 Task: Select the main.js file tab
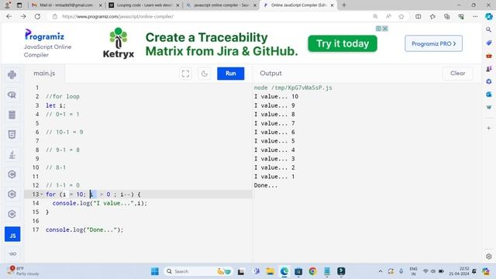(44, 74)
